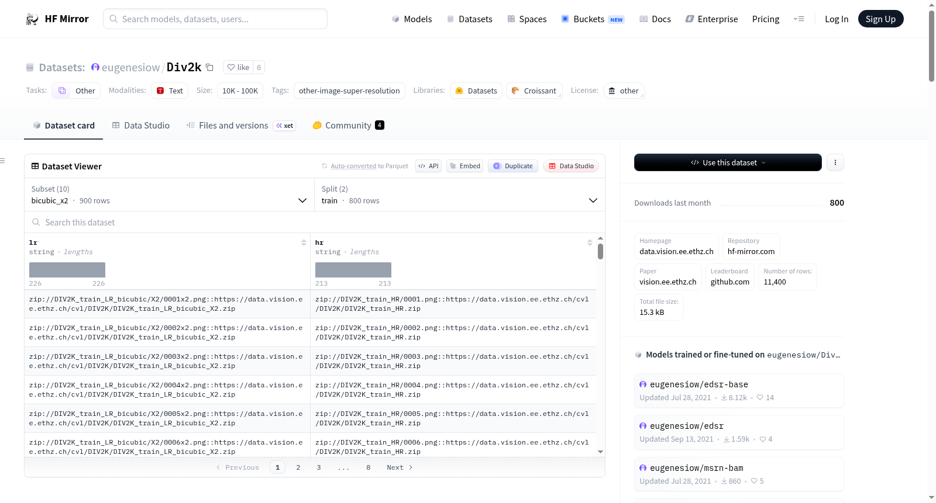This screenshot has width=936, height=503.
Task: Click the Embed button
Action: coord(465,166)
